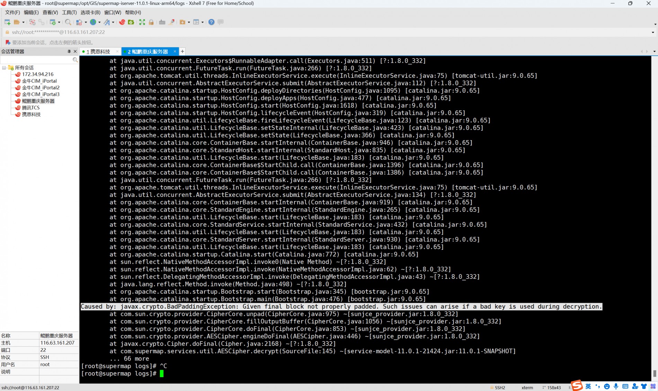658x391 pixels.
Task: Select session 金牛CIM_iPortal3
Action: click(x=41, y=94)
